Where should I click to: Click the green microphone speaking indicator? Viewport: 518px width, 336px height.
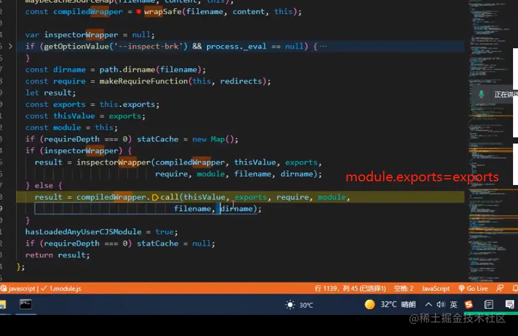coord(481,95)
